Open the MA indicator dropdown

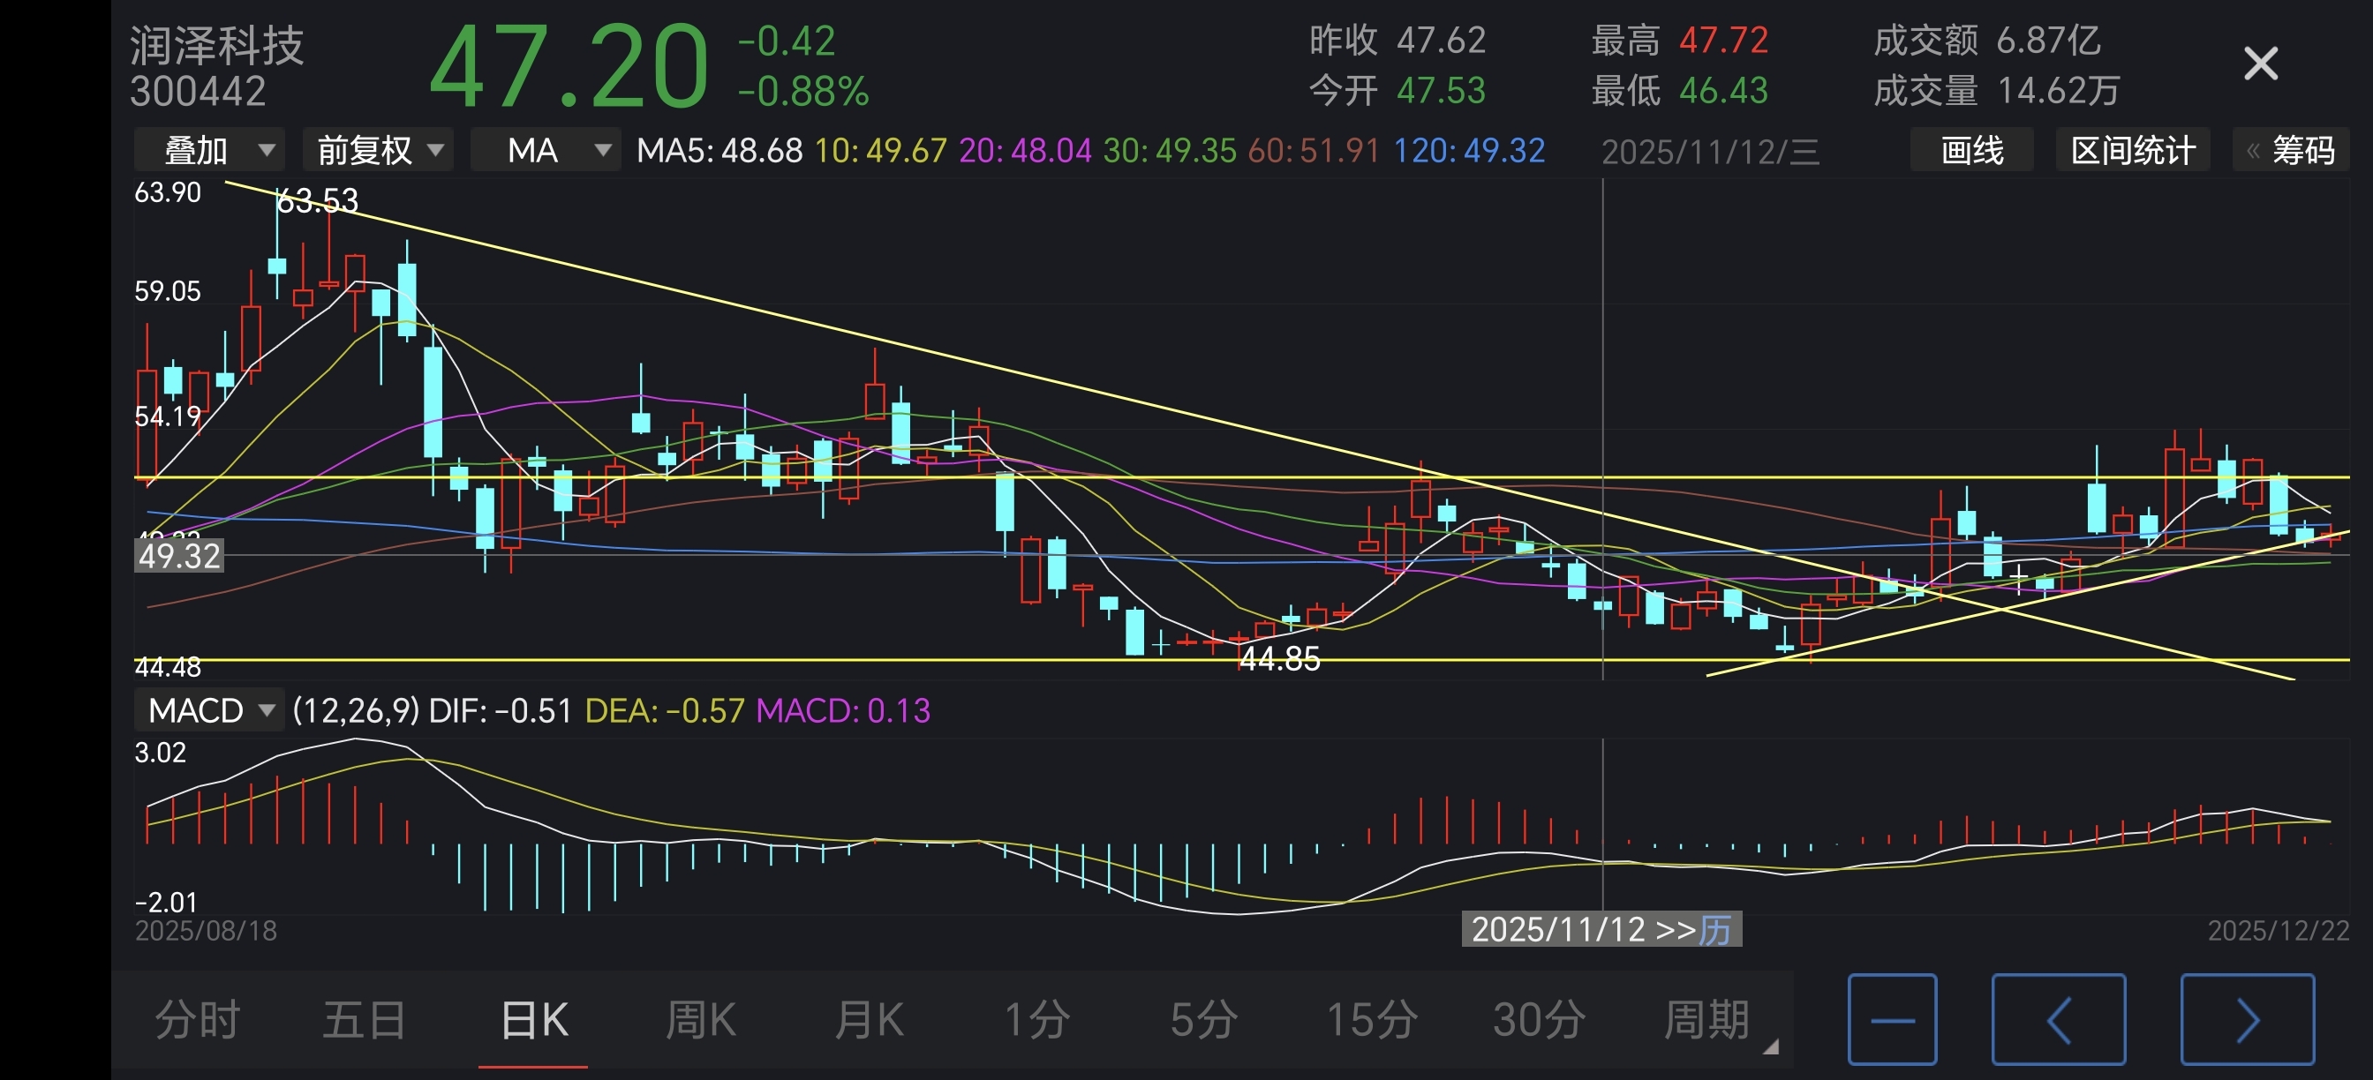click(546, 150)
